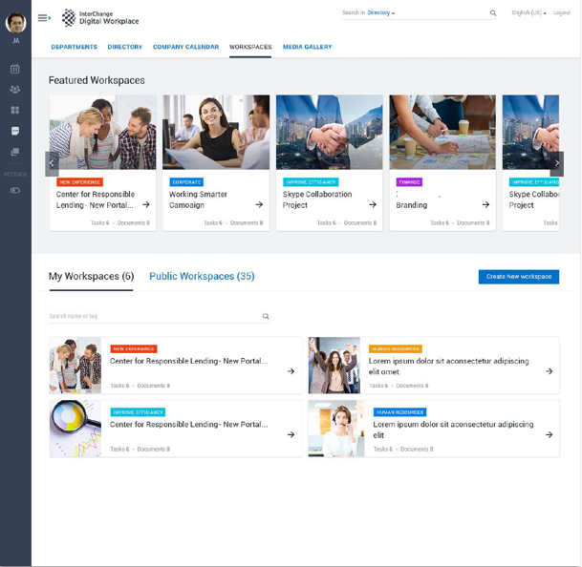This screenshot has height=567, width=582.
Task: Click the arrow on Lorem ipsum elit amet card
Action: point(550,371)
